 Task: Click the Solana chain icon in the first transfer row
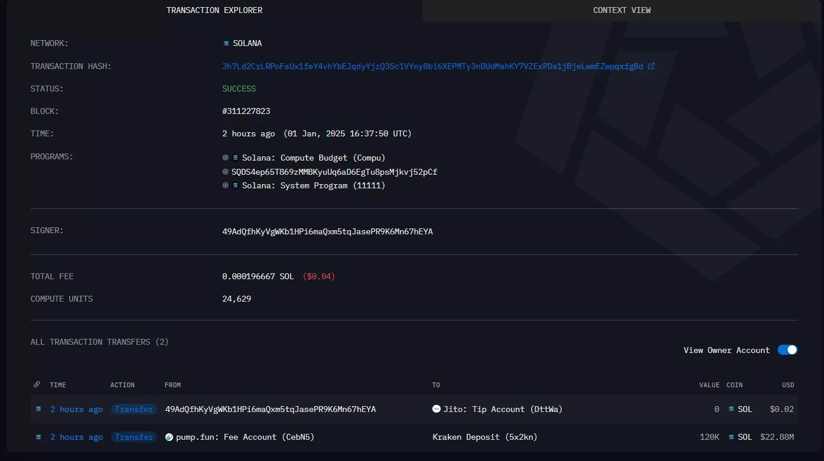38,409
